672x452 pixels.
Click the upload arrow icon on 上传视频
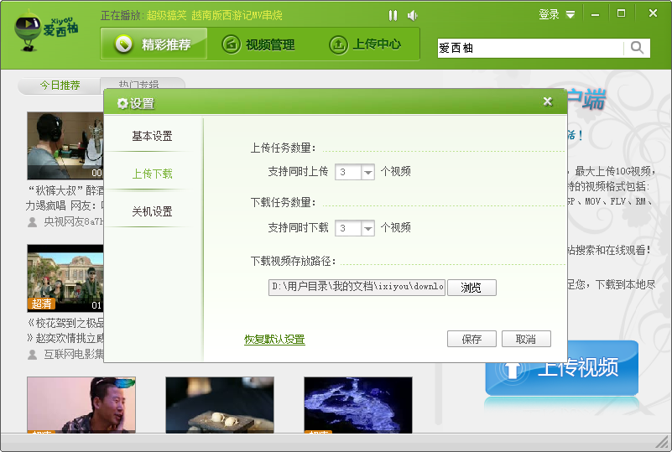pyautogui.click(x=513, y=369)
